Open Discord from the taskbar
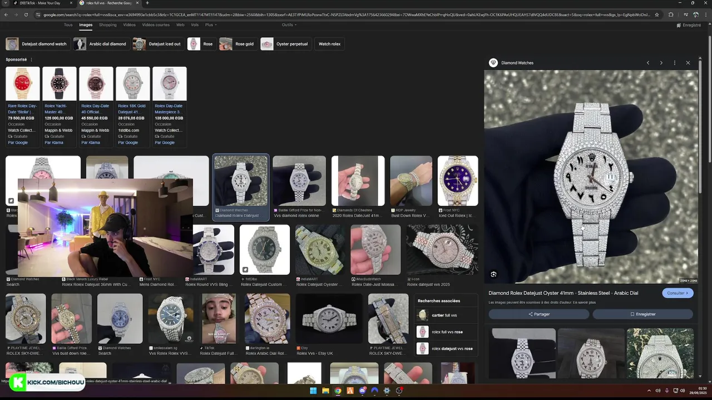 362,391
